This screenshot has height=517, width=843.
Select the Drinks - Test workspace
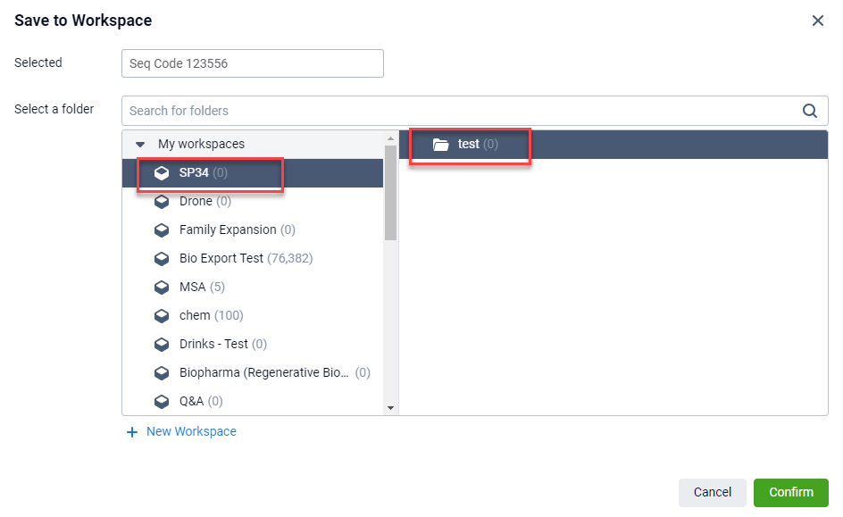pyautogui.click(x=214, y=345)
